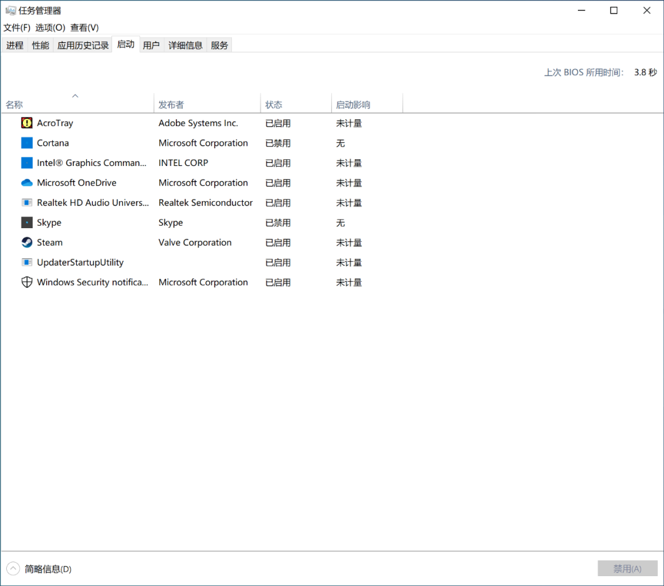The height and width of the screenshot is (586, 664).
Task: Switch to the 进程 tab
Action: pyautogui.click(x=15, y=46)
